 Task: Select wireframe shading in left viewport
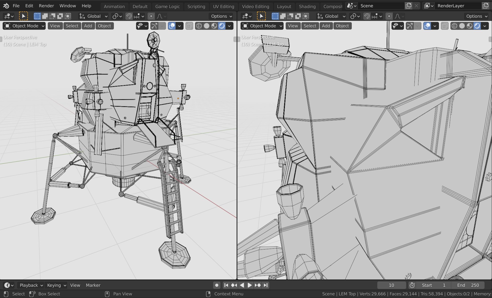(x=199, y=26)
